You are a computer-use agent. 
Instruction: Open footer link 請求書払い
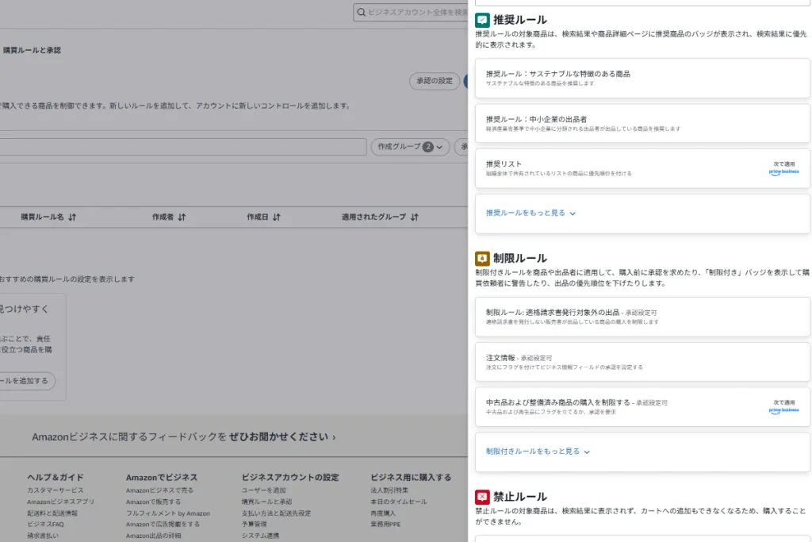[43, 536]
